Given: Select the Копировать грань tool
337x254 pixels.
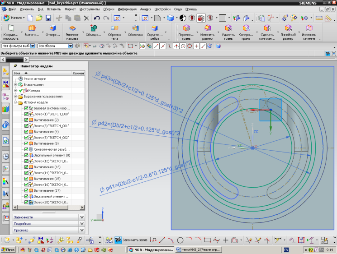Looking at the screenshot, I should click(x=246, y=32).
